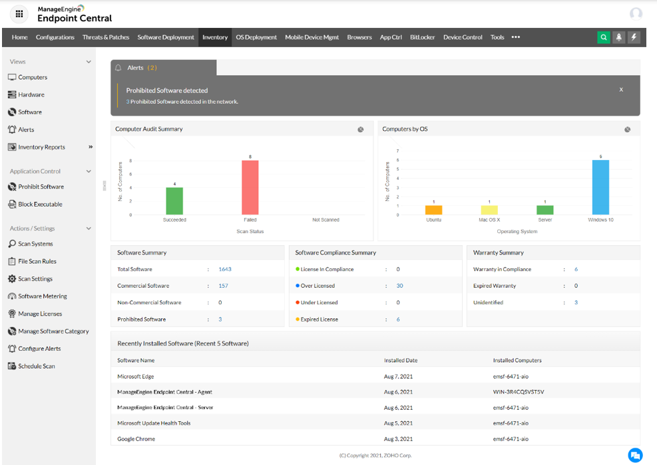Click the Inventory Reports icon

coord(12,147)
